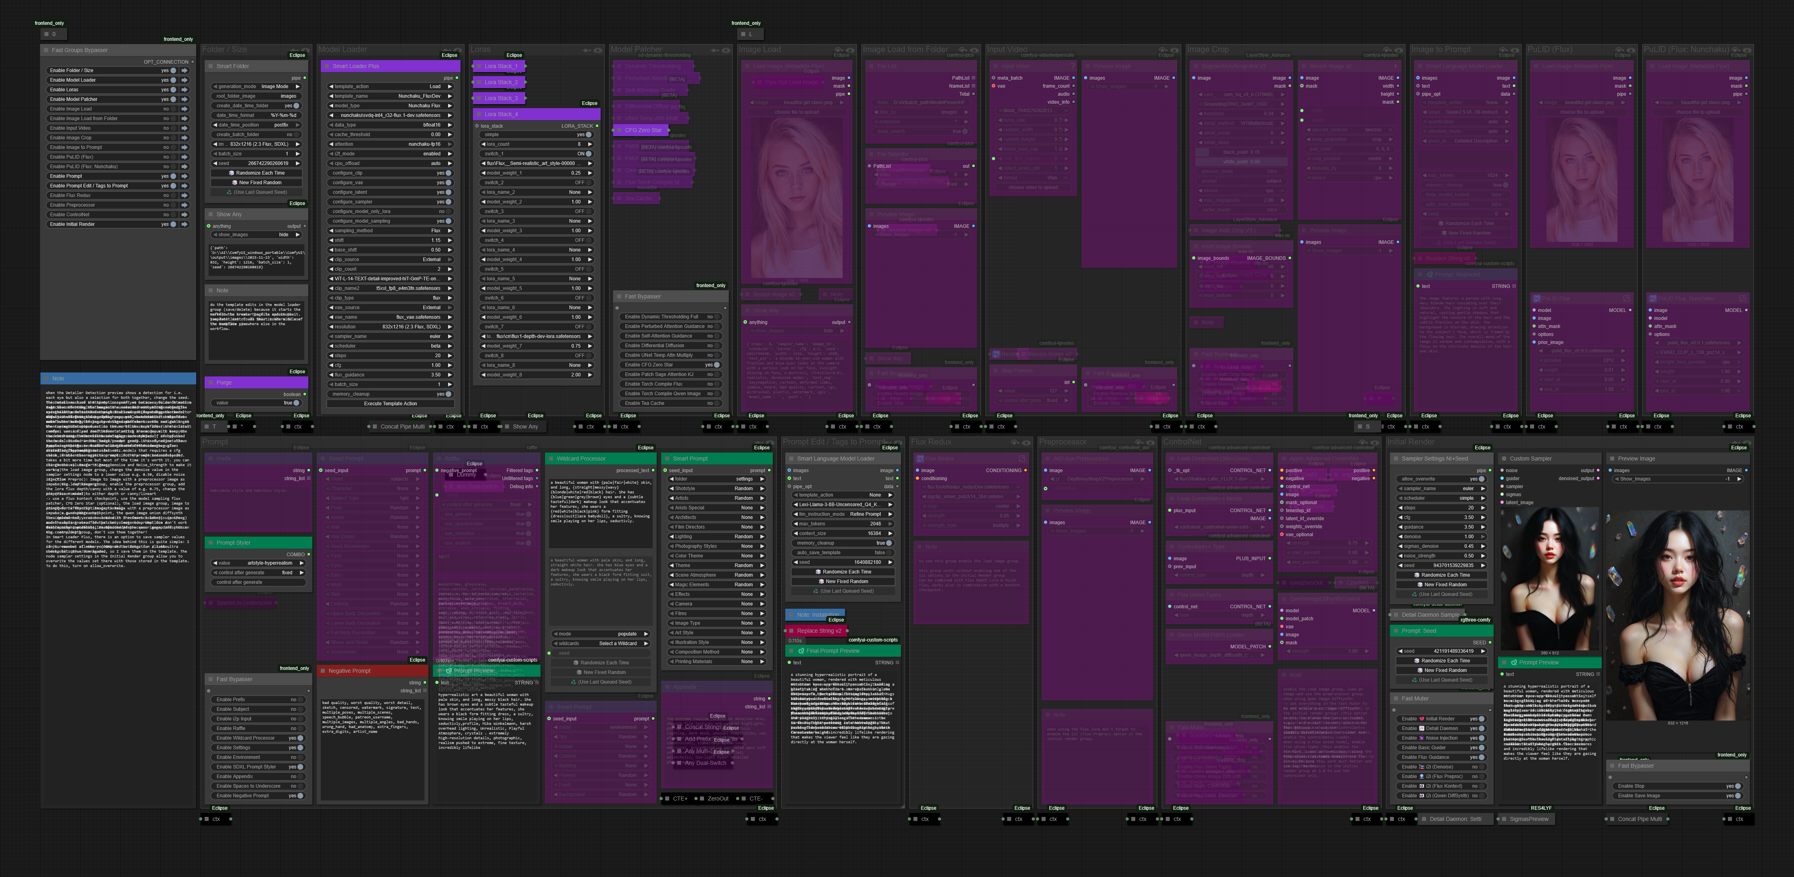This screenshot has height=877, width=1794.
Task: Open wildcards Select a Wildcard dropdown
Action: pos(601,644)
